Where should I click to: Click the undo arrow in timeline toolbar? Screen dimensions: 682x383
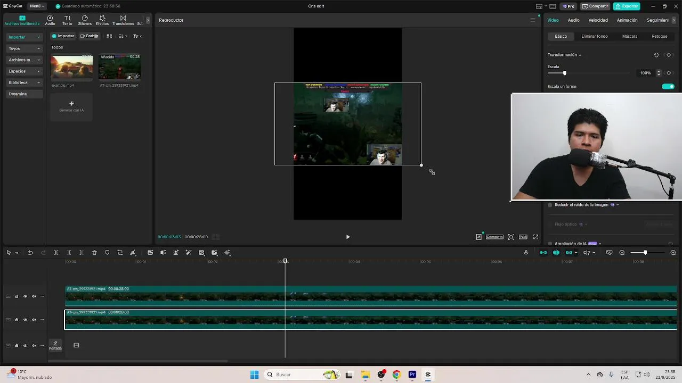(30, 253)
